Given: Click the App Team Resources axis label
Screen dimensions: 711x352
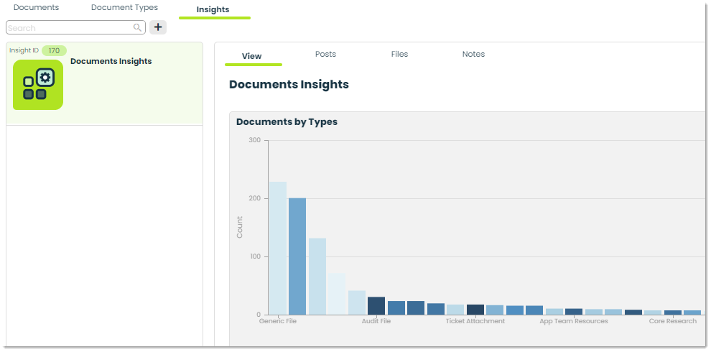Looking at the screenshot, I should (x=574, y=321).
